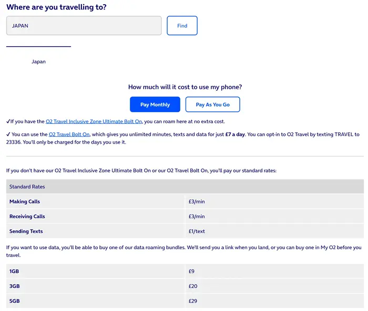Select the Receiving Calls row label

point(27,216)
